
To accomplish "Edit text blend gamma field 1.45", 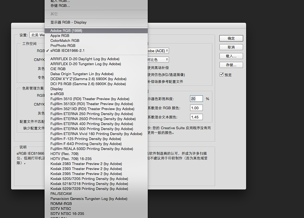I will (196, 117).
